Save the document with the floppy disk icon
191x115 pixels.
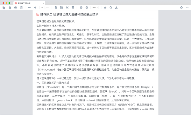(x=21, y=8)
